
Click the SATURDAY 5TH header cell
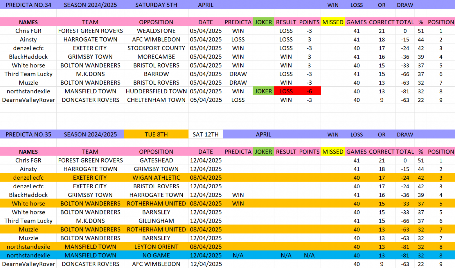(156, 5)
